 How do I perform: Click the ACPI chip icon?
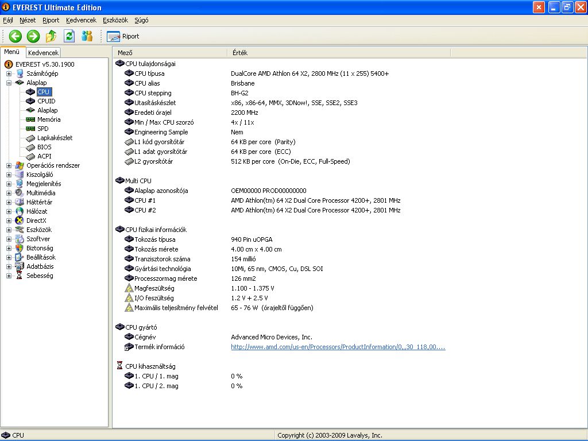(31, 156)
